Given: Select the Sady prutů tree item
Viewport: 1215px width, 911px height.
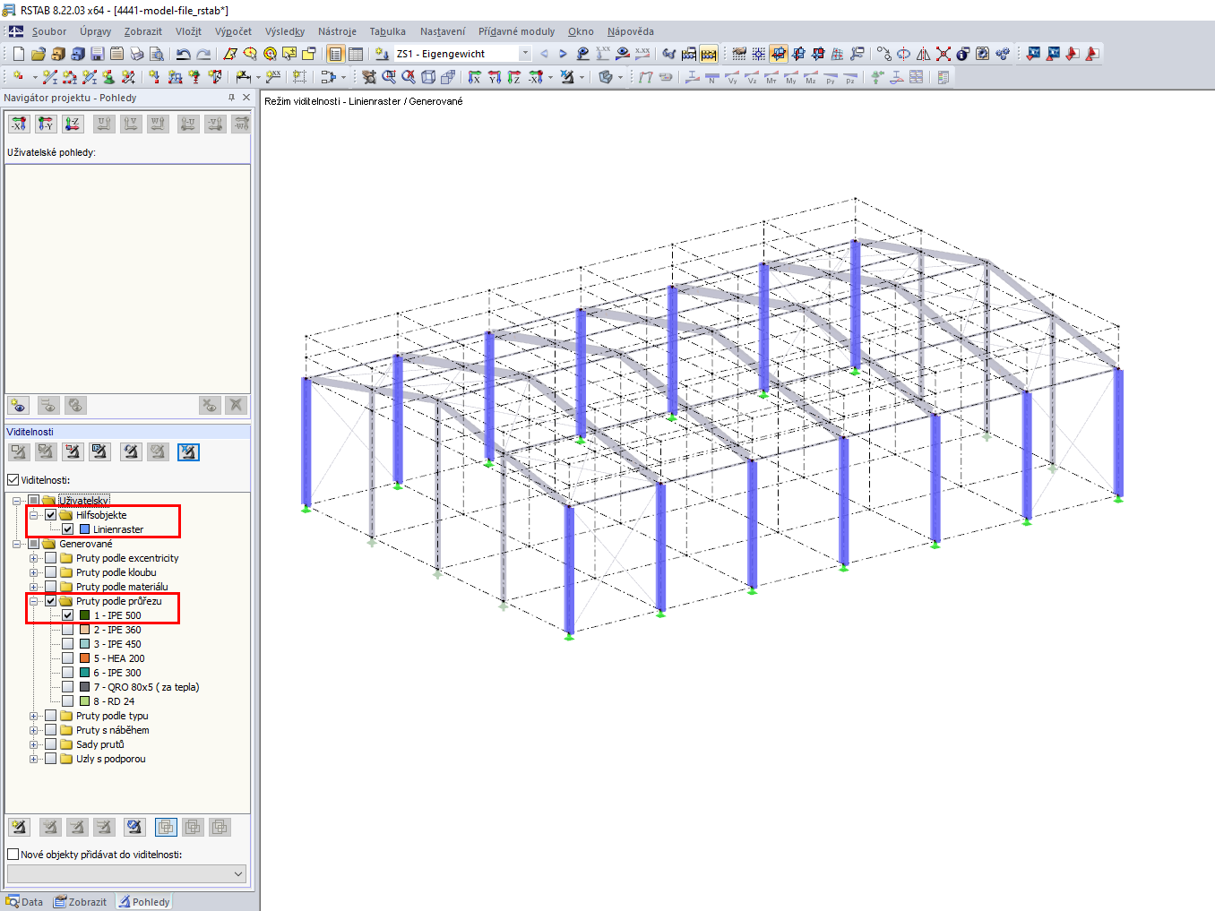Looking at the screenshot, I should pyautogui.click(x=100, y=744).
